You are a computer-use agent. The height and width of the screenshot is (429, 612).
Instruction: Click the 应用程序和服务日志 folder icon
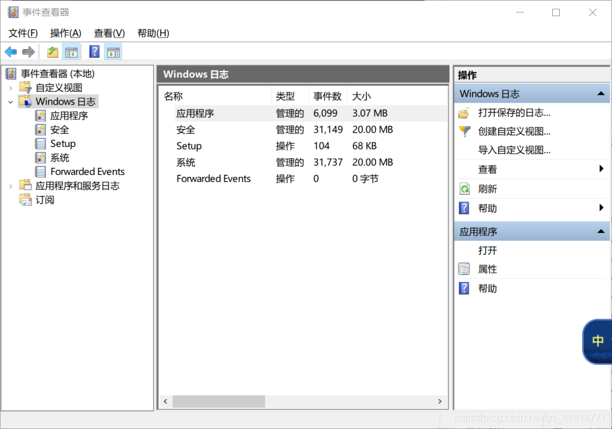coord(26,186)
